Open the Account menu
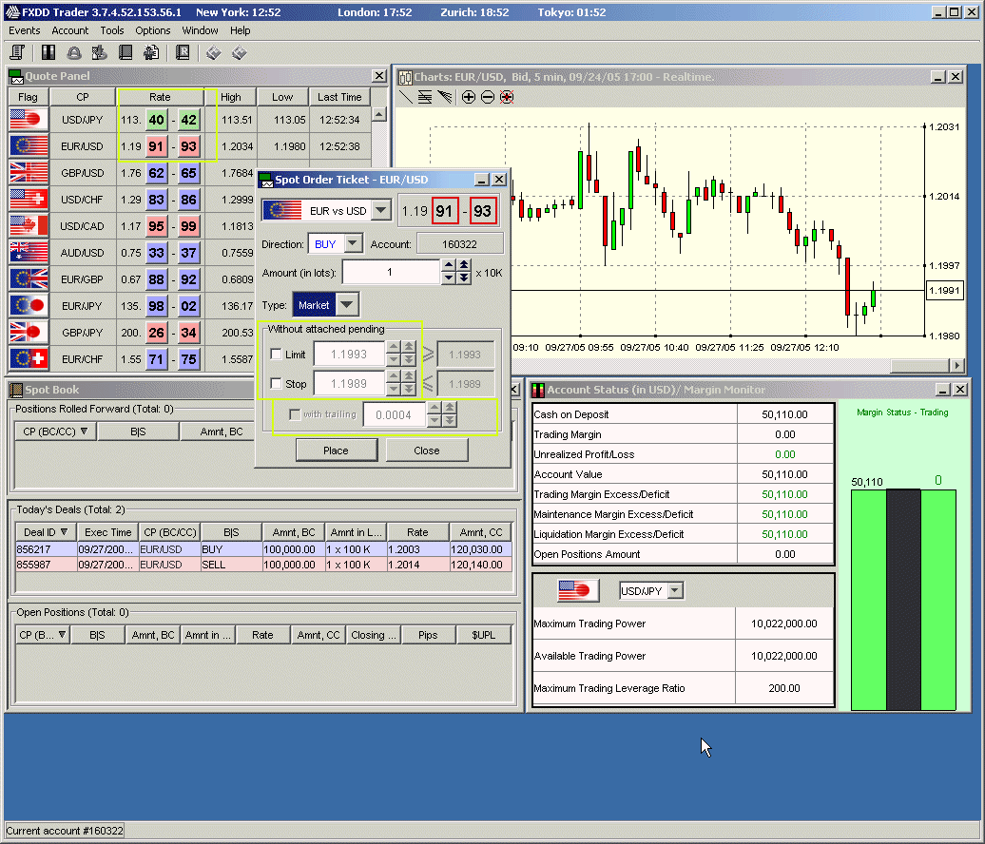 pos(69,30)
